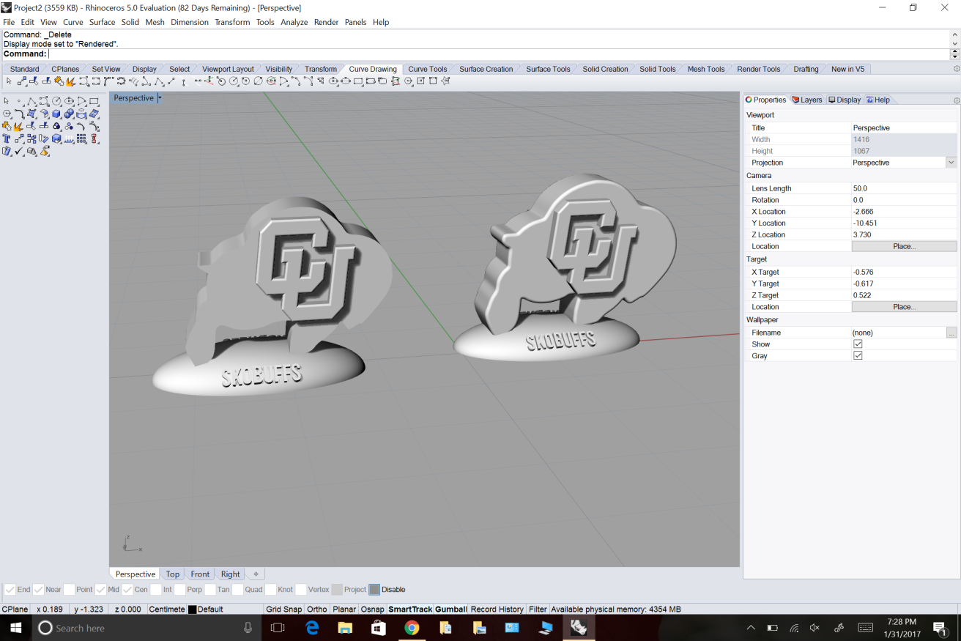Click Place button for Target location
961x641 pixels.
pyautogui.click(x=904, y=307)
